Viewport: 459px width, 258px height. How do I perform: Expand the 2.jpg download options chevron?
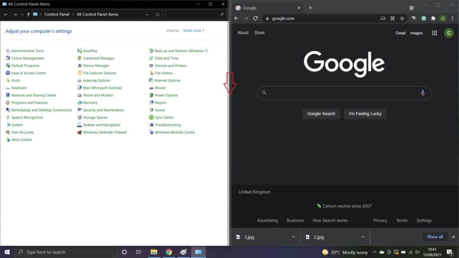click(x=363, y=236)
